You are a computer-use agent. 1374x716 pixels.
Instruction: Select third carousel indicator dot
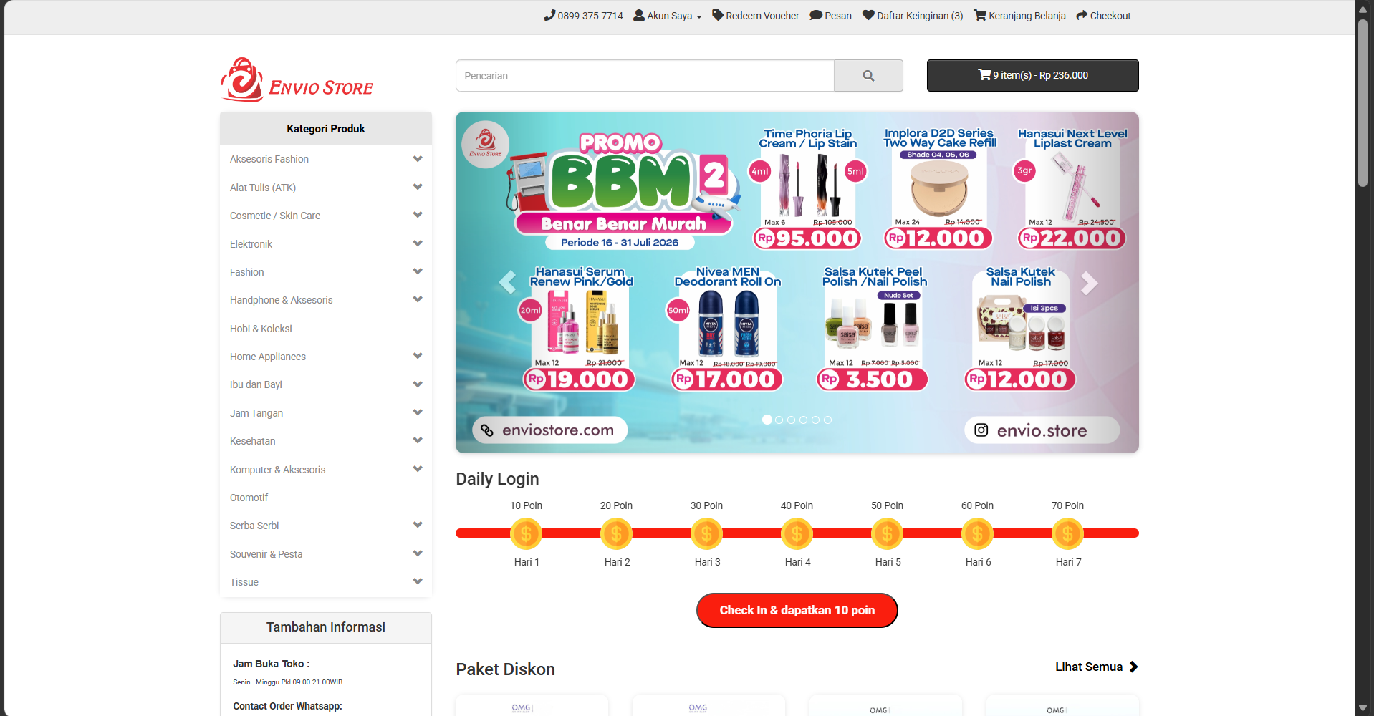(x=792, y=420)
